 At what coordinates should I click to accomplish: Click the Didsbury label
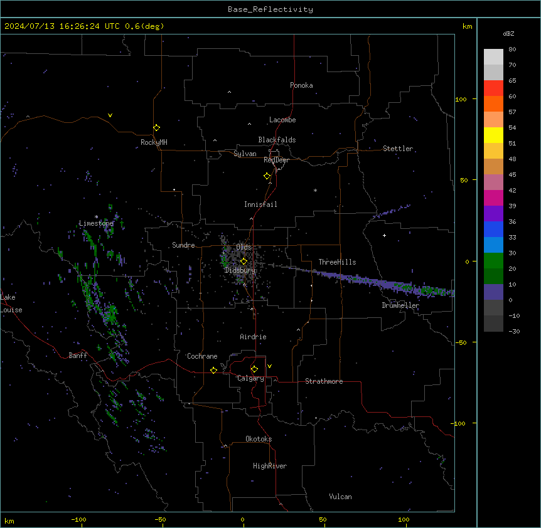coord(240,270)
